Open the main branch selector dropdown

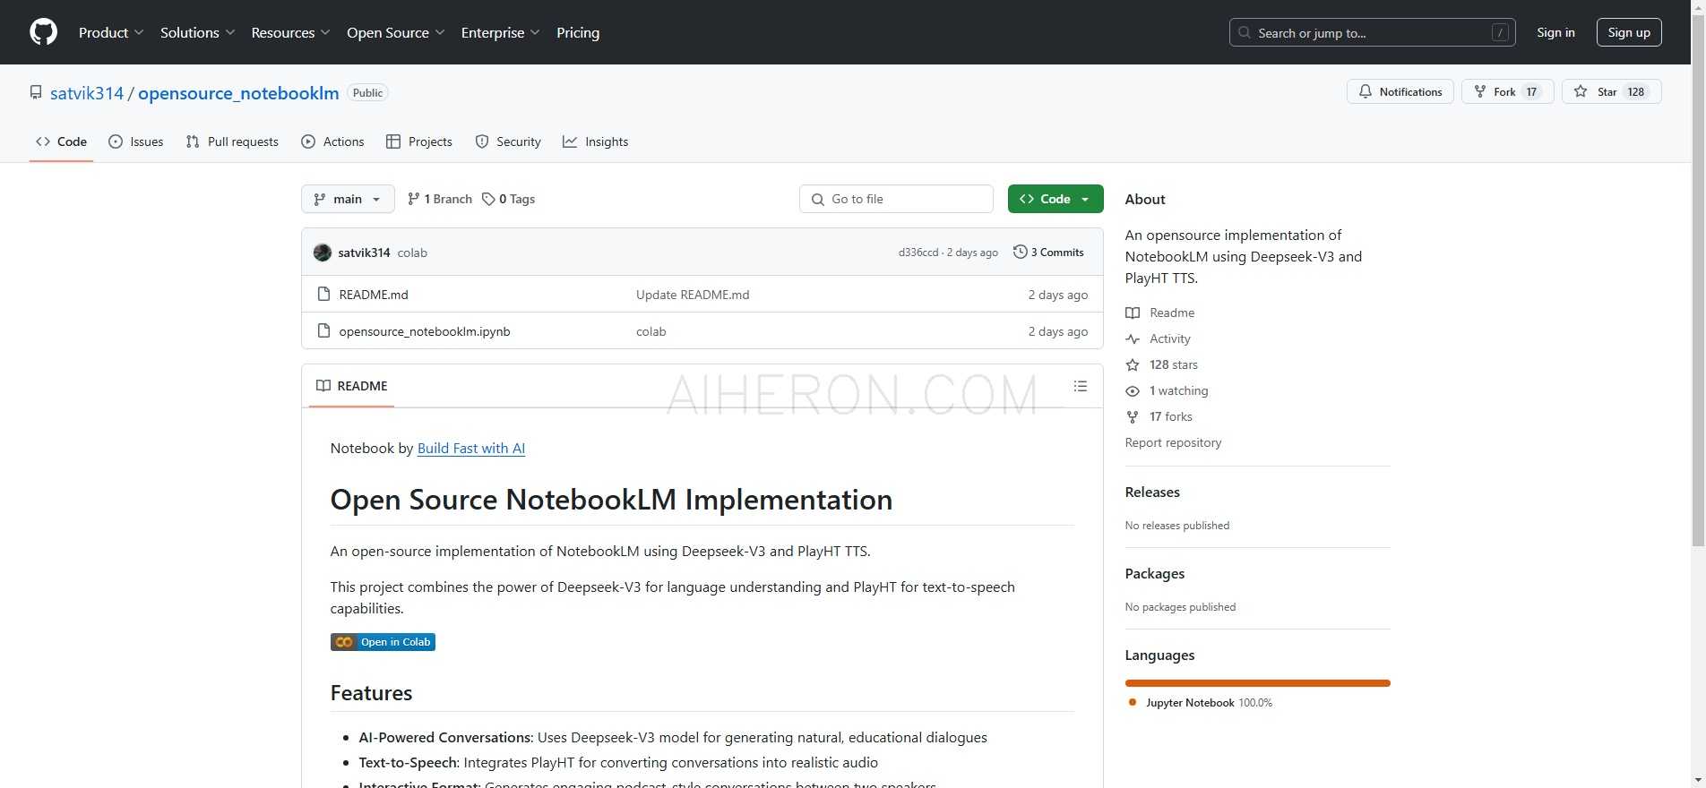348,199
